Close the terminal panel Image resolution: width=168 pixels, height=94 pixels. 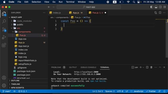tap(164, 67)
